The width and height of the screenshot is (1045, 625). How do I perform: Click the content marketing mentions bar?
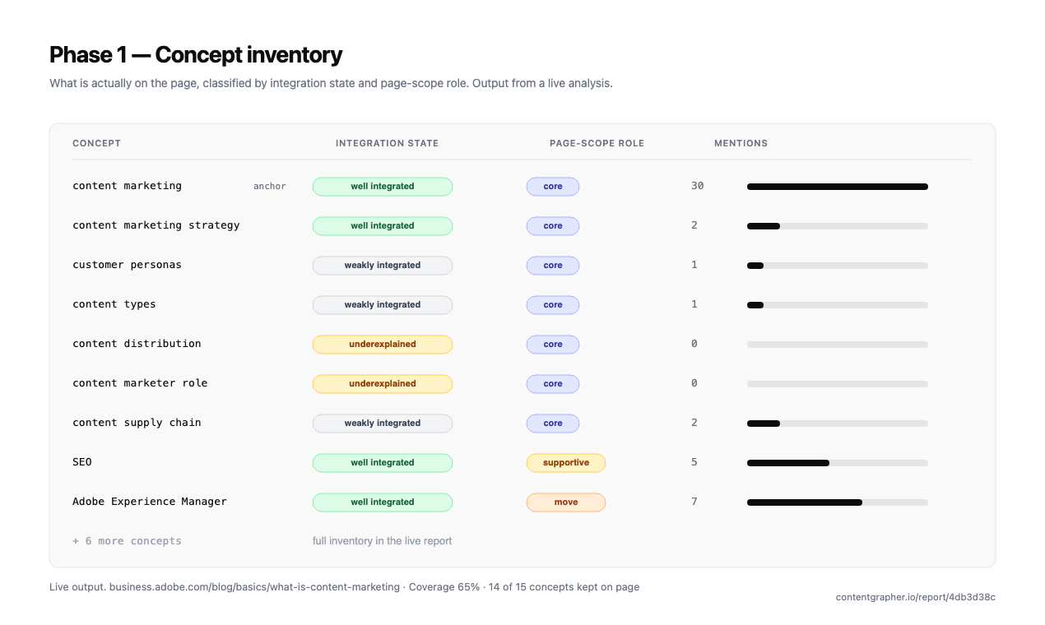(x=837, y=187)
